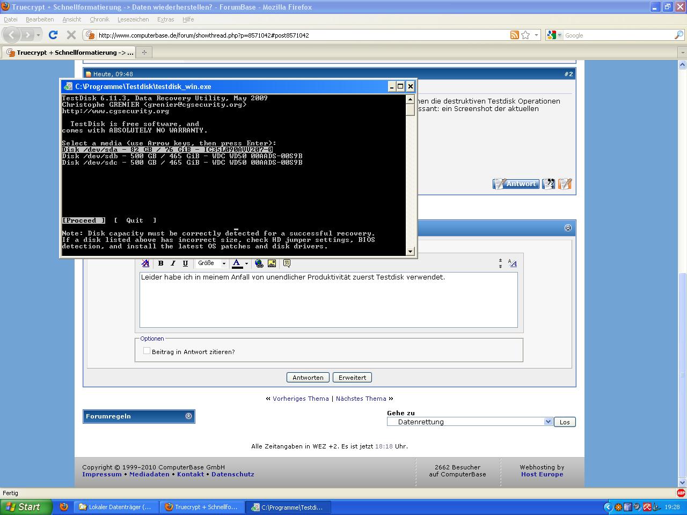Reload the page with the refresh icon
The image size is (687, 515).
53,35
